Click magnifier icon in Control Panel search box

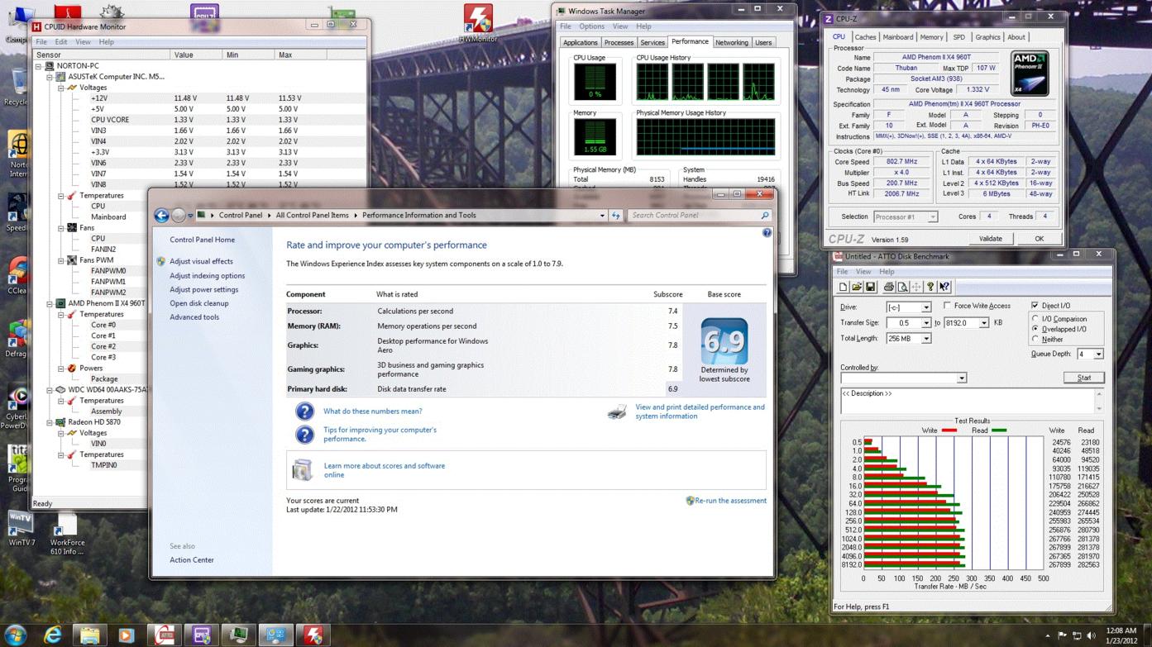[x=764, y=216]
